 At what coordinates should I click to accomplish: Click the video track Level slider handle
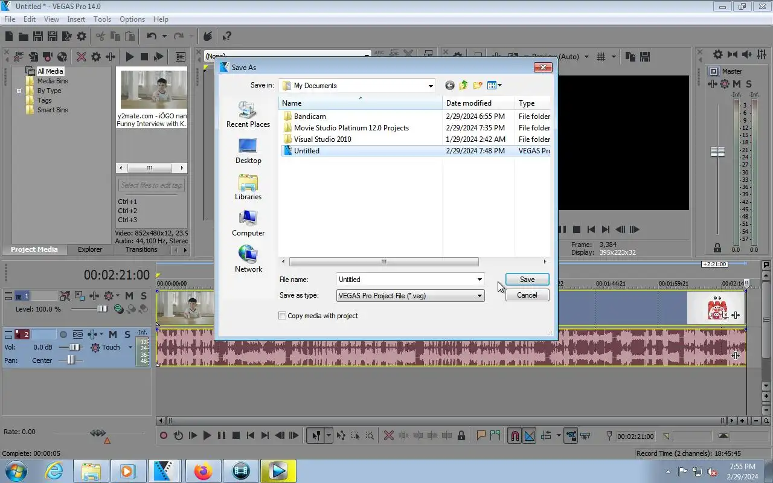[102, 309]
